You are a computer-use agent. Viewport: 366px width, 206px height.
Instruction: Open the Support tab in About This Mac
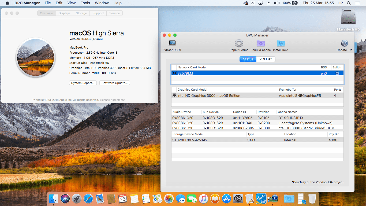(98, 13)
